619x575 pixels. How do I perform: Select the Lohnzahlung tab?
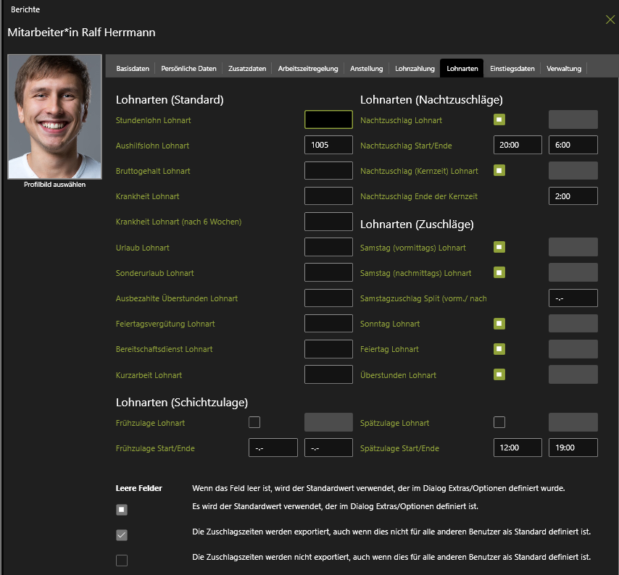(412, 69)
